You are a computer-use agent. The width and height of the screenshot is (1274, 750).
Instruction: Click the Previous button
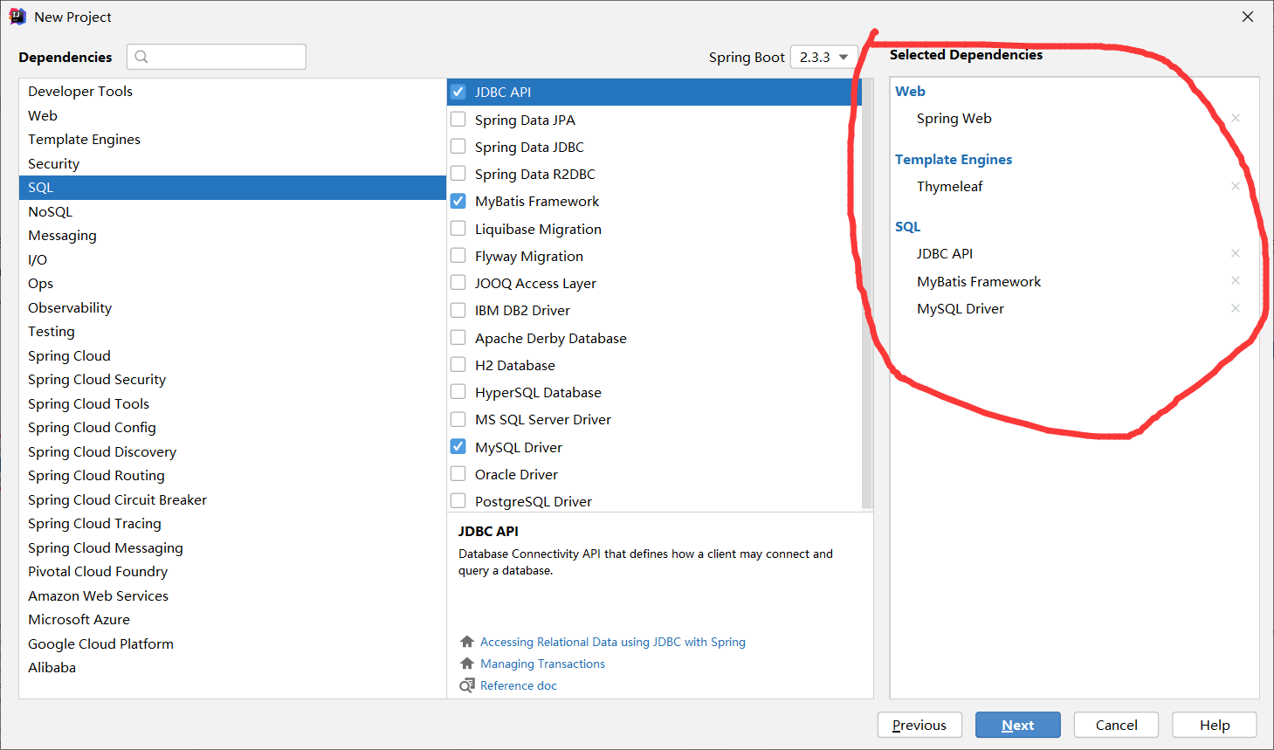click(919, 725)
